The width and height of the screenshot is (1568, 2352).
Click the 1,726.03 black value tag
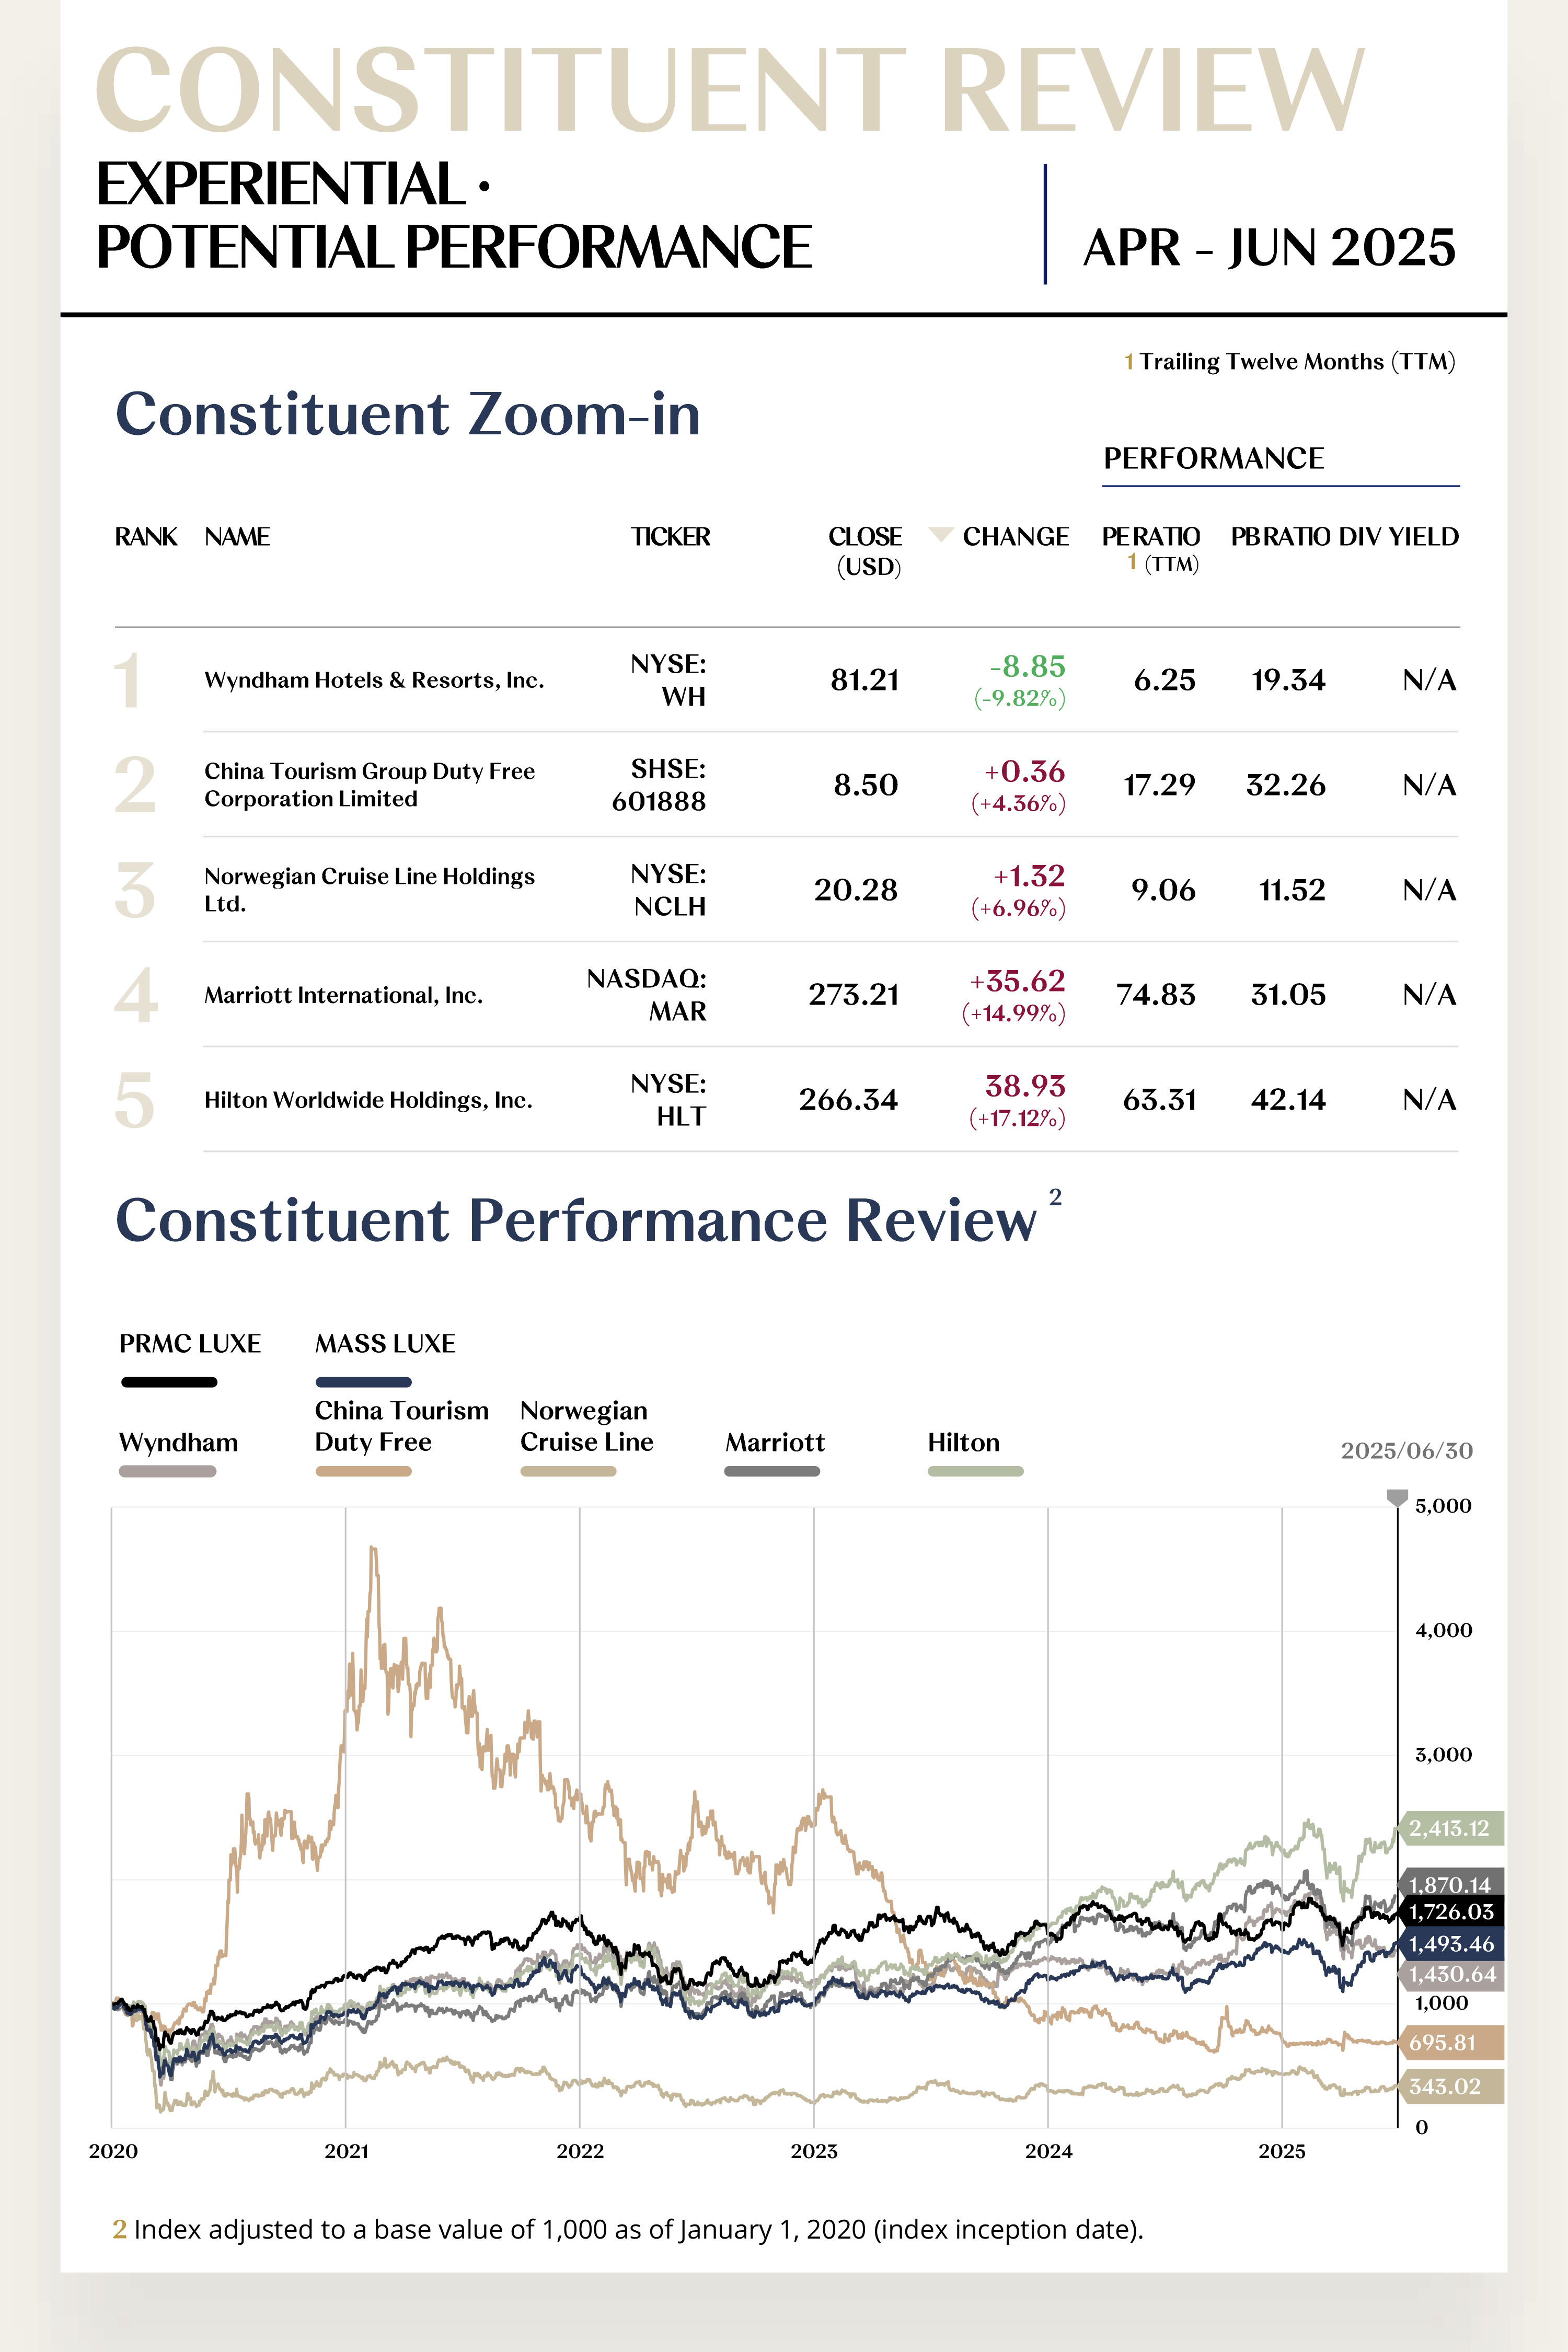[x=1451, y=1912]
